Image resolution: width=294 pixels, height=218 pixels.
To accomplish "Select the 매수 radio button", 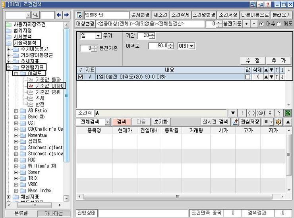I will click(x=261, y=24).
